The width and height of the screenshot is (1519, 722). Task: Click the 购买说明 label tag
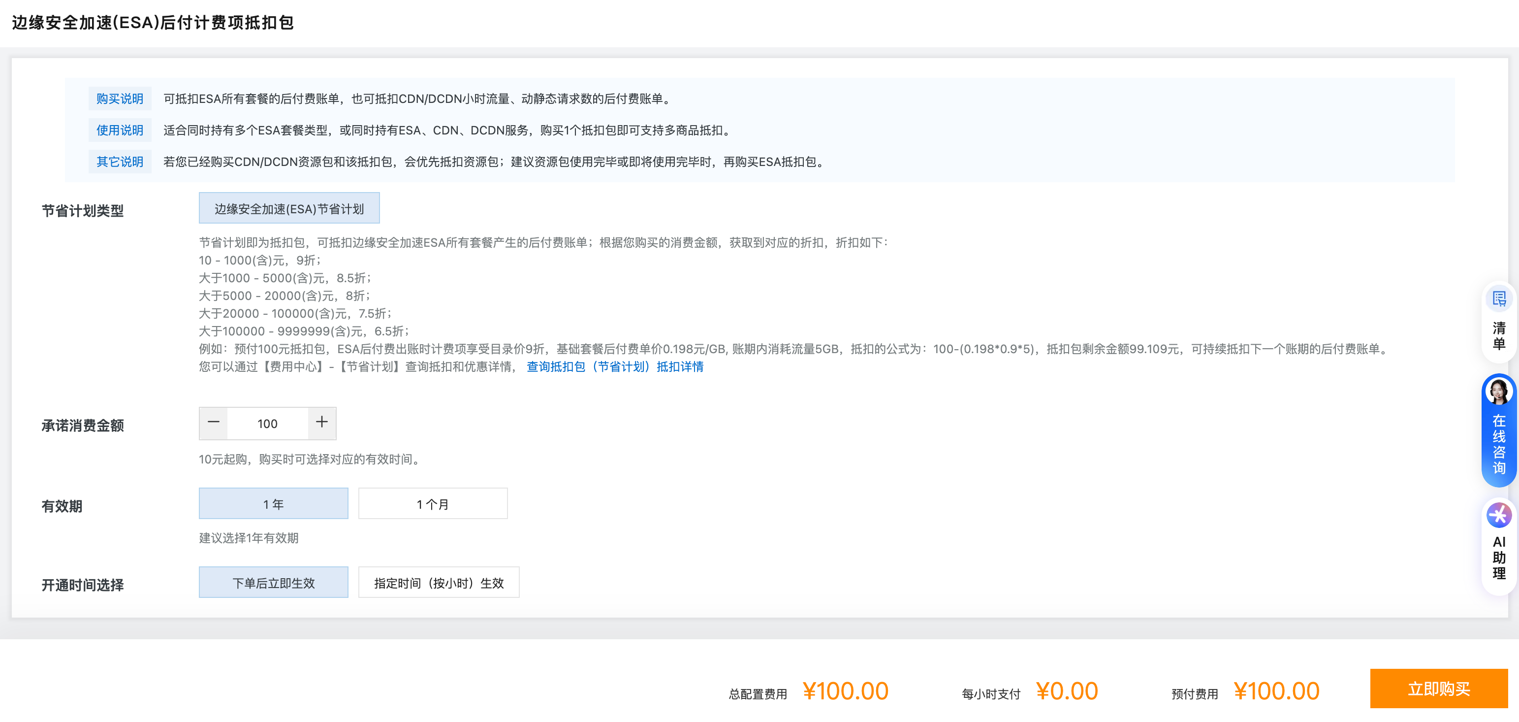(120, 98)
